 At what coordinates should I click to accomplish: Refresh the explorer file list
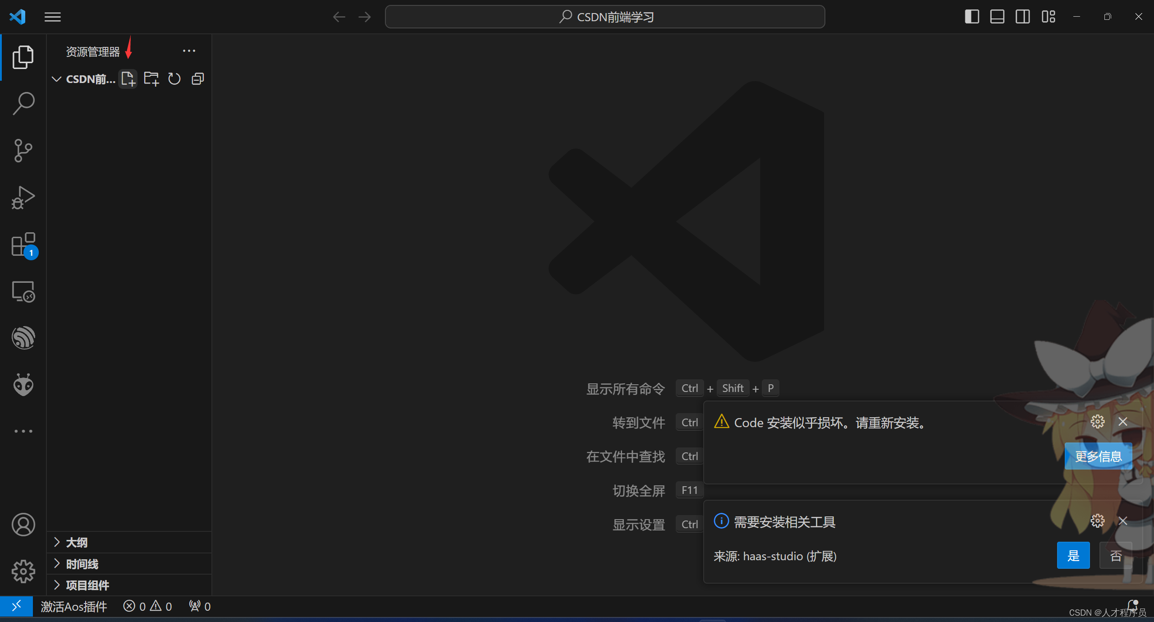(x=174, y=78)
